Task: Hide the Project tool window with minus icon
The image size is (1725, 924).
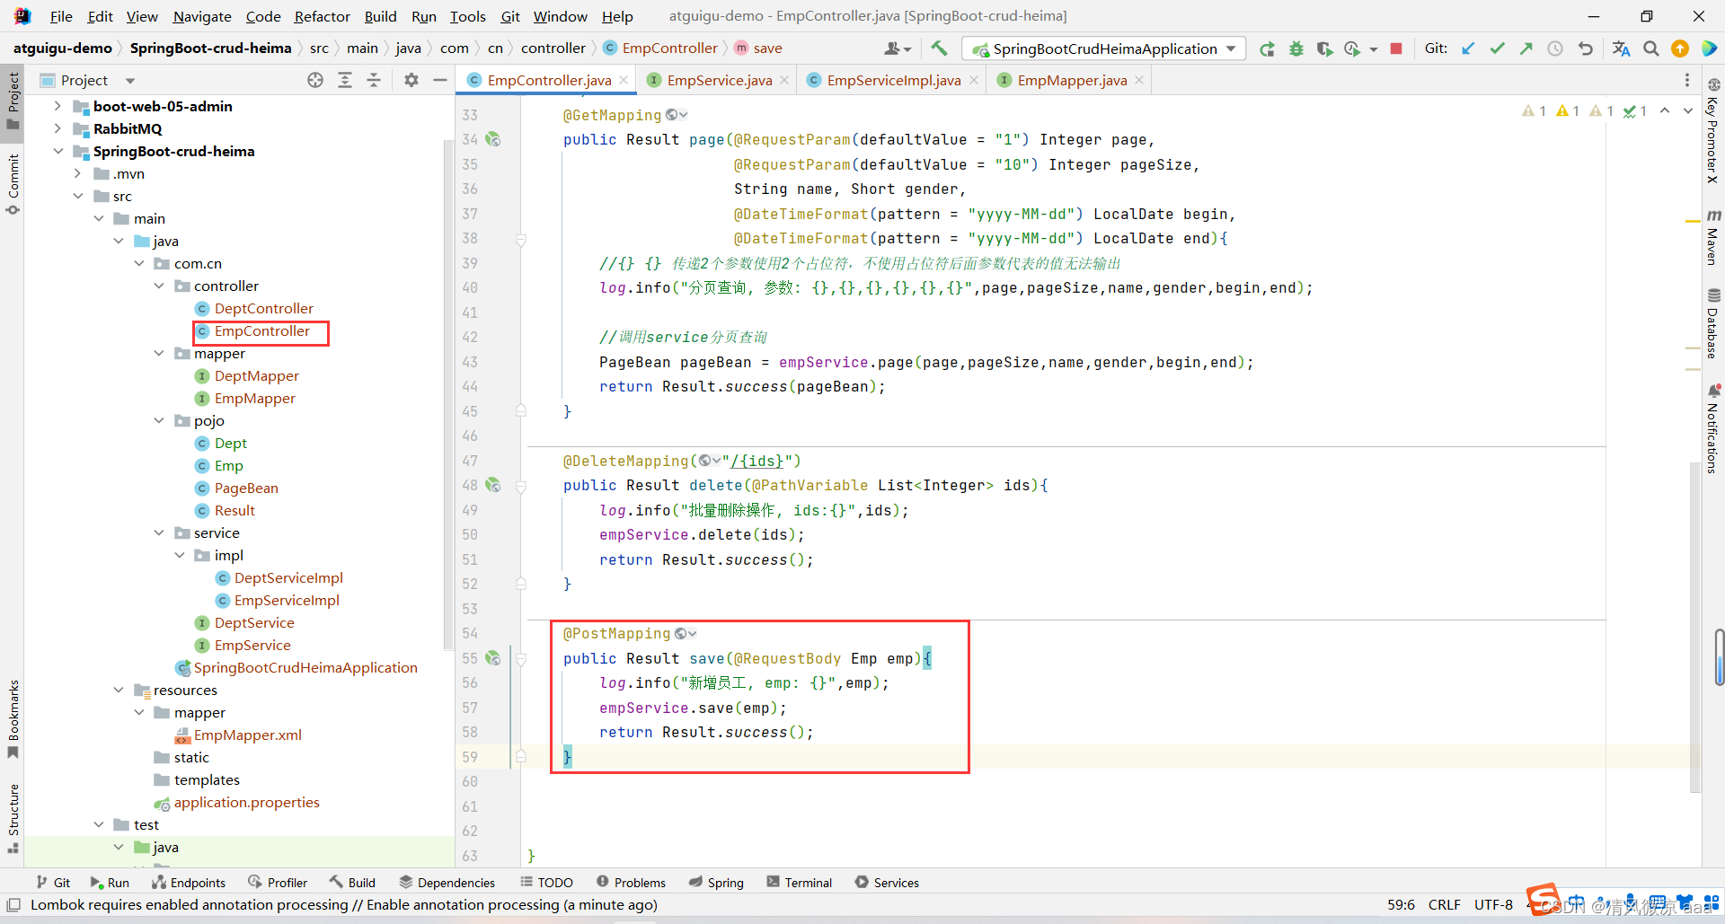Action: click(x=439, y=80)
